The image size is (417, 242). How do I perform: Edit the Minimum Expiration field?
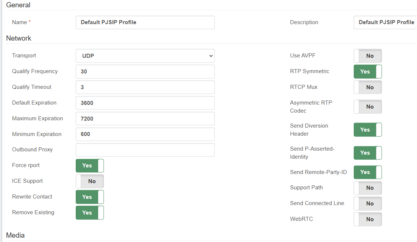145,134
